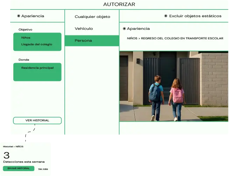Select the left Apariencia radio button
The height and width of the screenshot is (176, 229).
click(19, 16)
